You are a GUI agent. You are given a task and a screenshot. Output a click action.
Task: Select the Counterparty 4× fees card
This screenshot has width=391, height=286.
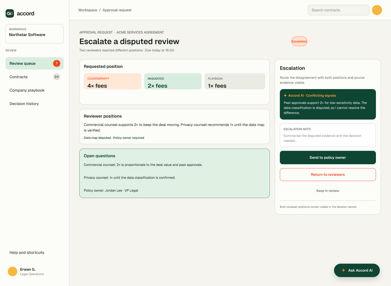(x=113, y=81)
